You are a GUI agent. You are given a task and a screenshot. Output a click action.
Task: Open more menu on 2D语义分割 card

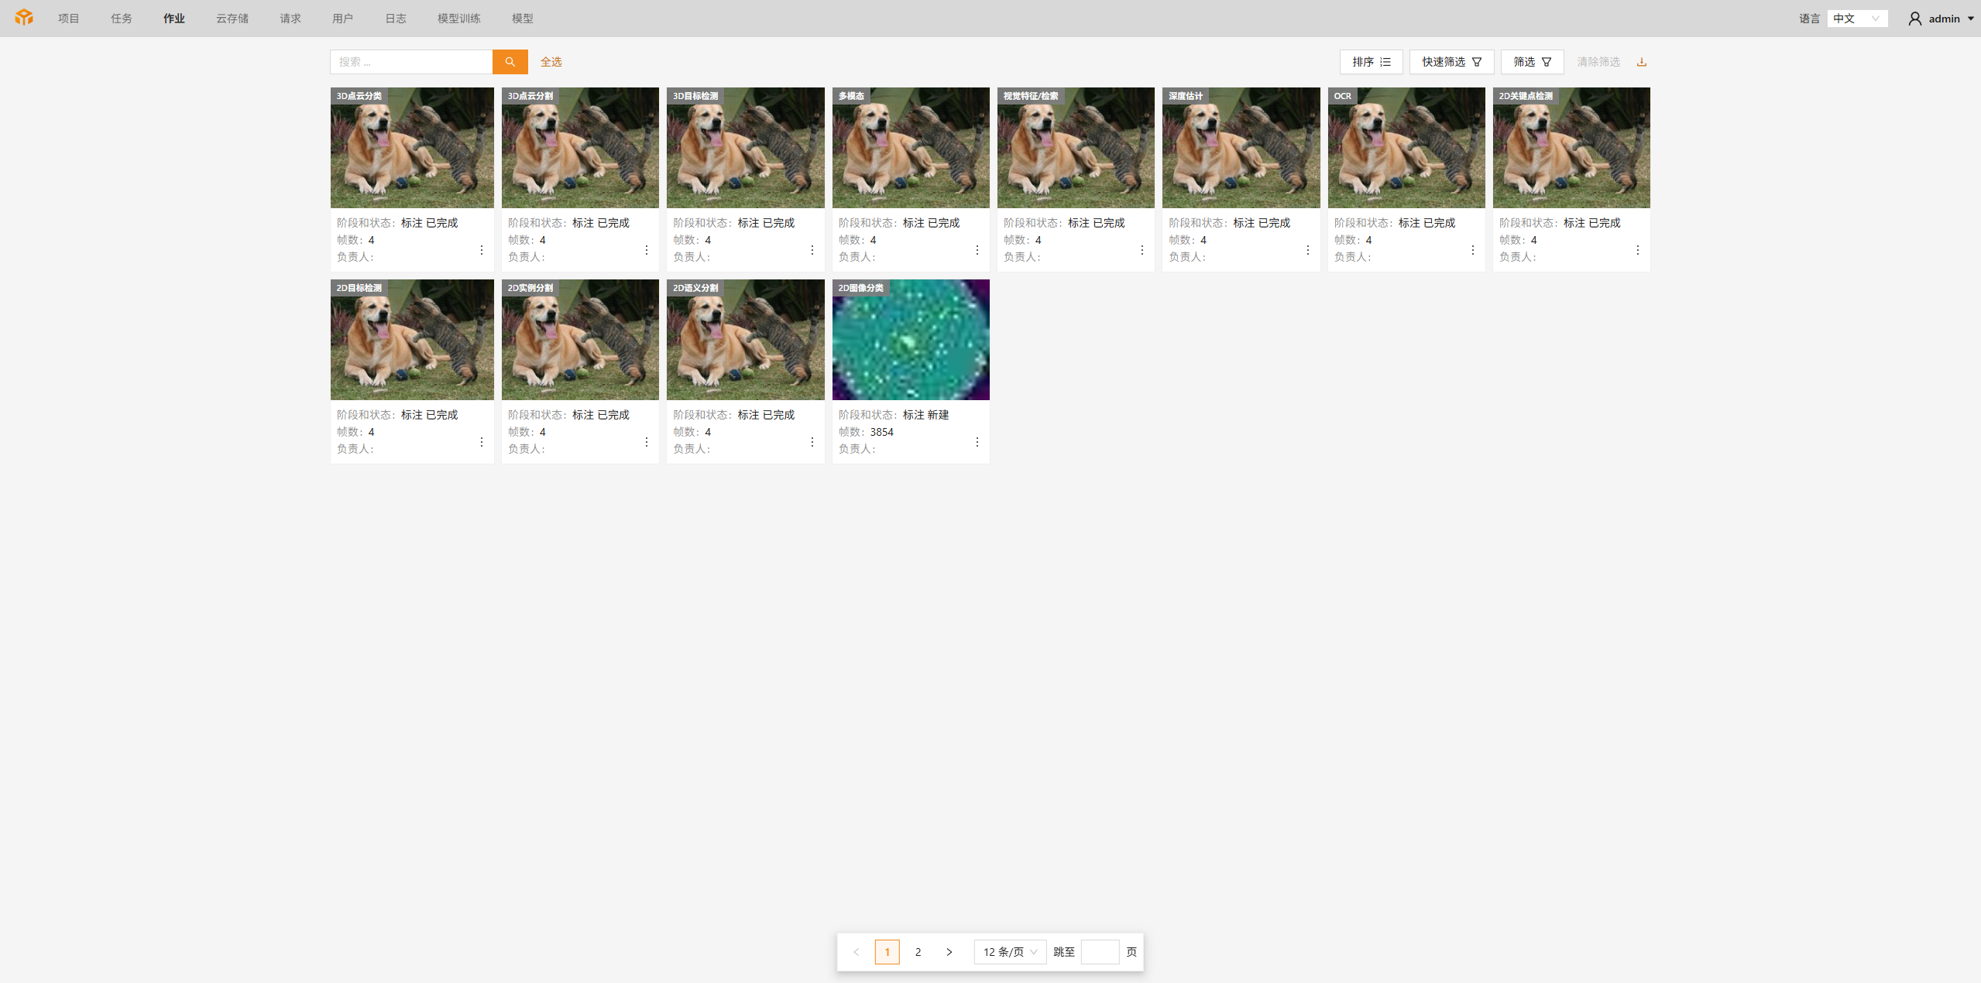(812, 442)
